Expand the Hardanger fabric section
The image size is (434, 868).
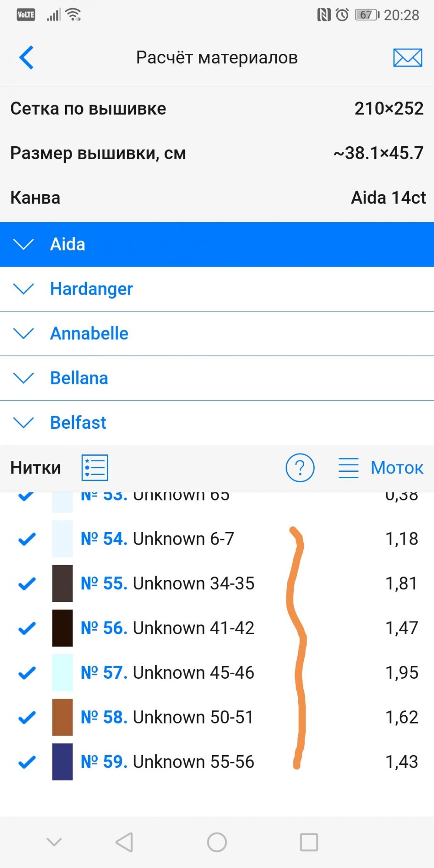24,289
